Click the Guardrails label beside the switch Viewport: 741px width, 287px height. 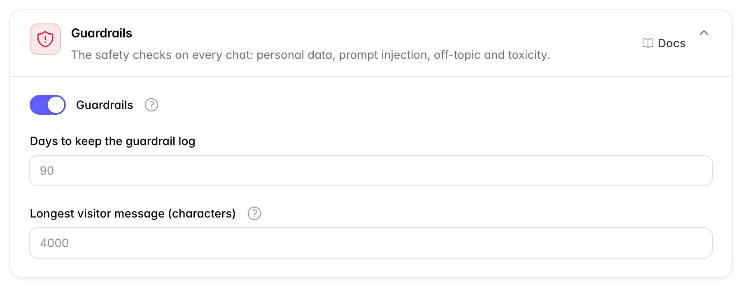pyautogui.click(x=105, y=105)
